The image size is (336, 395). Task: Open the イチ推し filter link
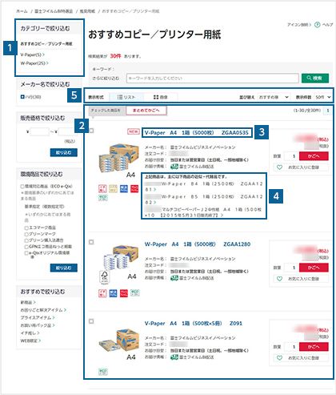pyautogui.click(x=30, y=333)
